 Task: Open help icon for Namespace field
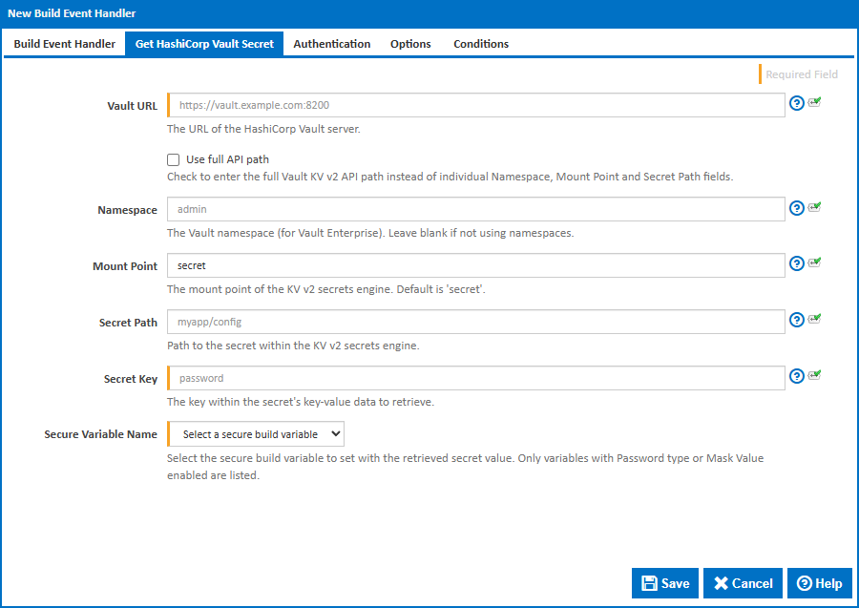(x=797, y=208)
